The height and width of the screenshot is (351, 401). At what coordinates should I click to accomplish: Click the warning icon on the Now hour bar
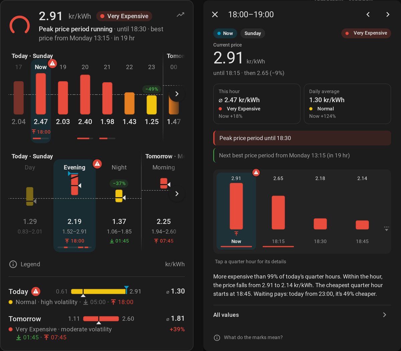pos(52,63)
